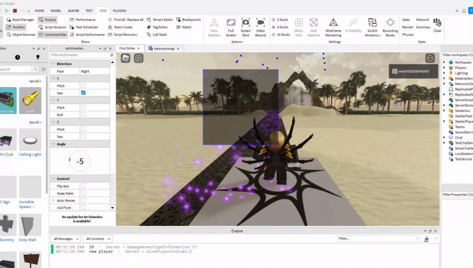Toggle Bounding Boxes

[390, 27]
